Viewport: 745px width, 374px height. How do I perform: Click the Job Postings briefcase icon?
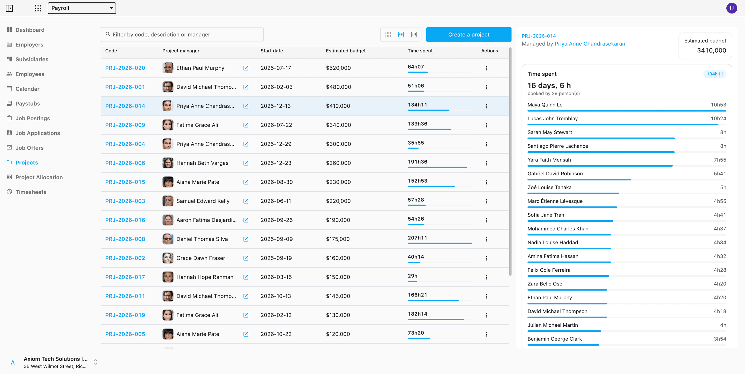9,118
